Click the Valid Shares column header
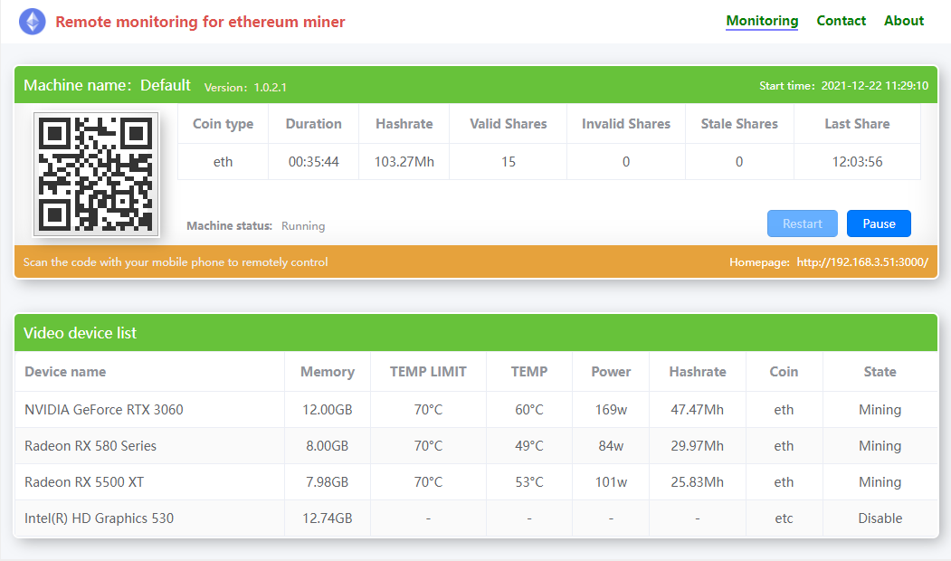Screen dimensions: 951x561 (x=509, y=124)
